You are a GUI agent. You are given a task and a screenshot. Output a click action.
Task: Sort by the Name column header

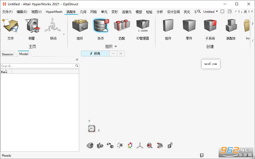(6, 71)
